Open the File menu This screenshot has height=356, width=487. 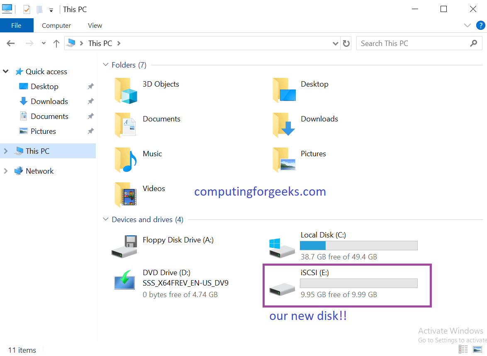pyautogui.click(x=17, y=25)
